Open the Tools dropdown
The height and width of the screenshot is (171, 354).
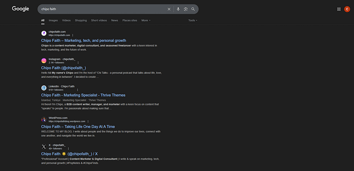click(x=193, y=20)
